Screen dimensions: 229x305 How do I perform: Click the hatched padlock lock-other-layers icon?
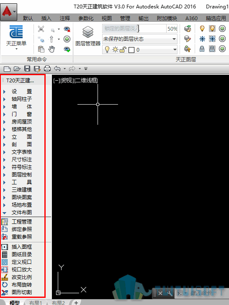(212, 49)
